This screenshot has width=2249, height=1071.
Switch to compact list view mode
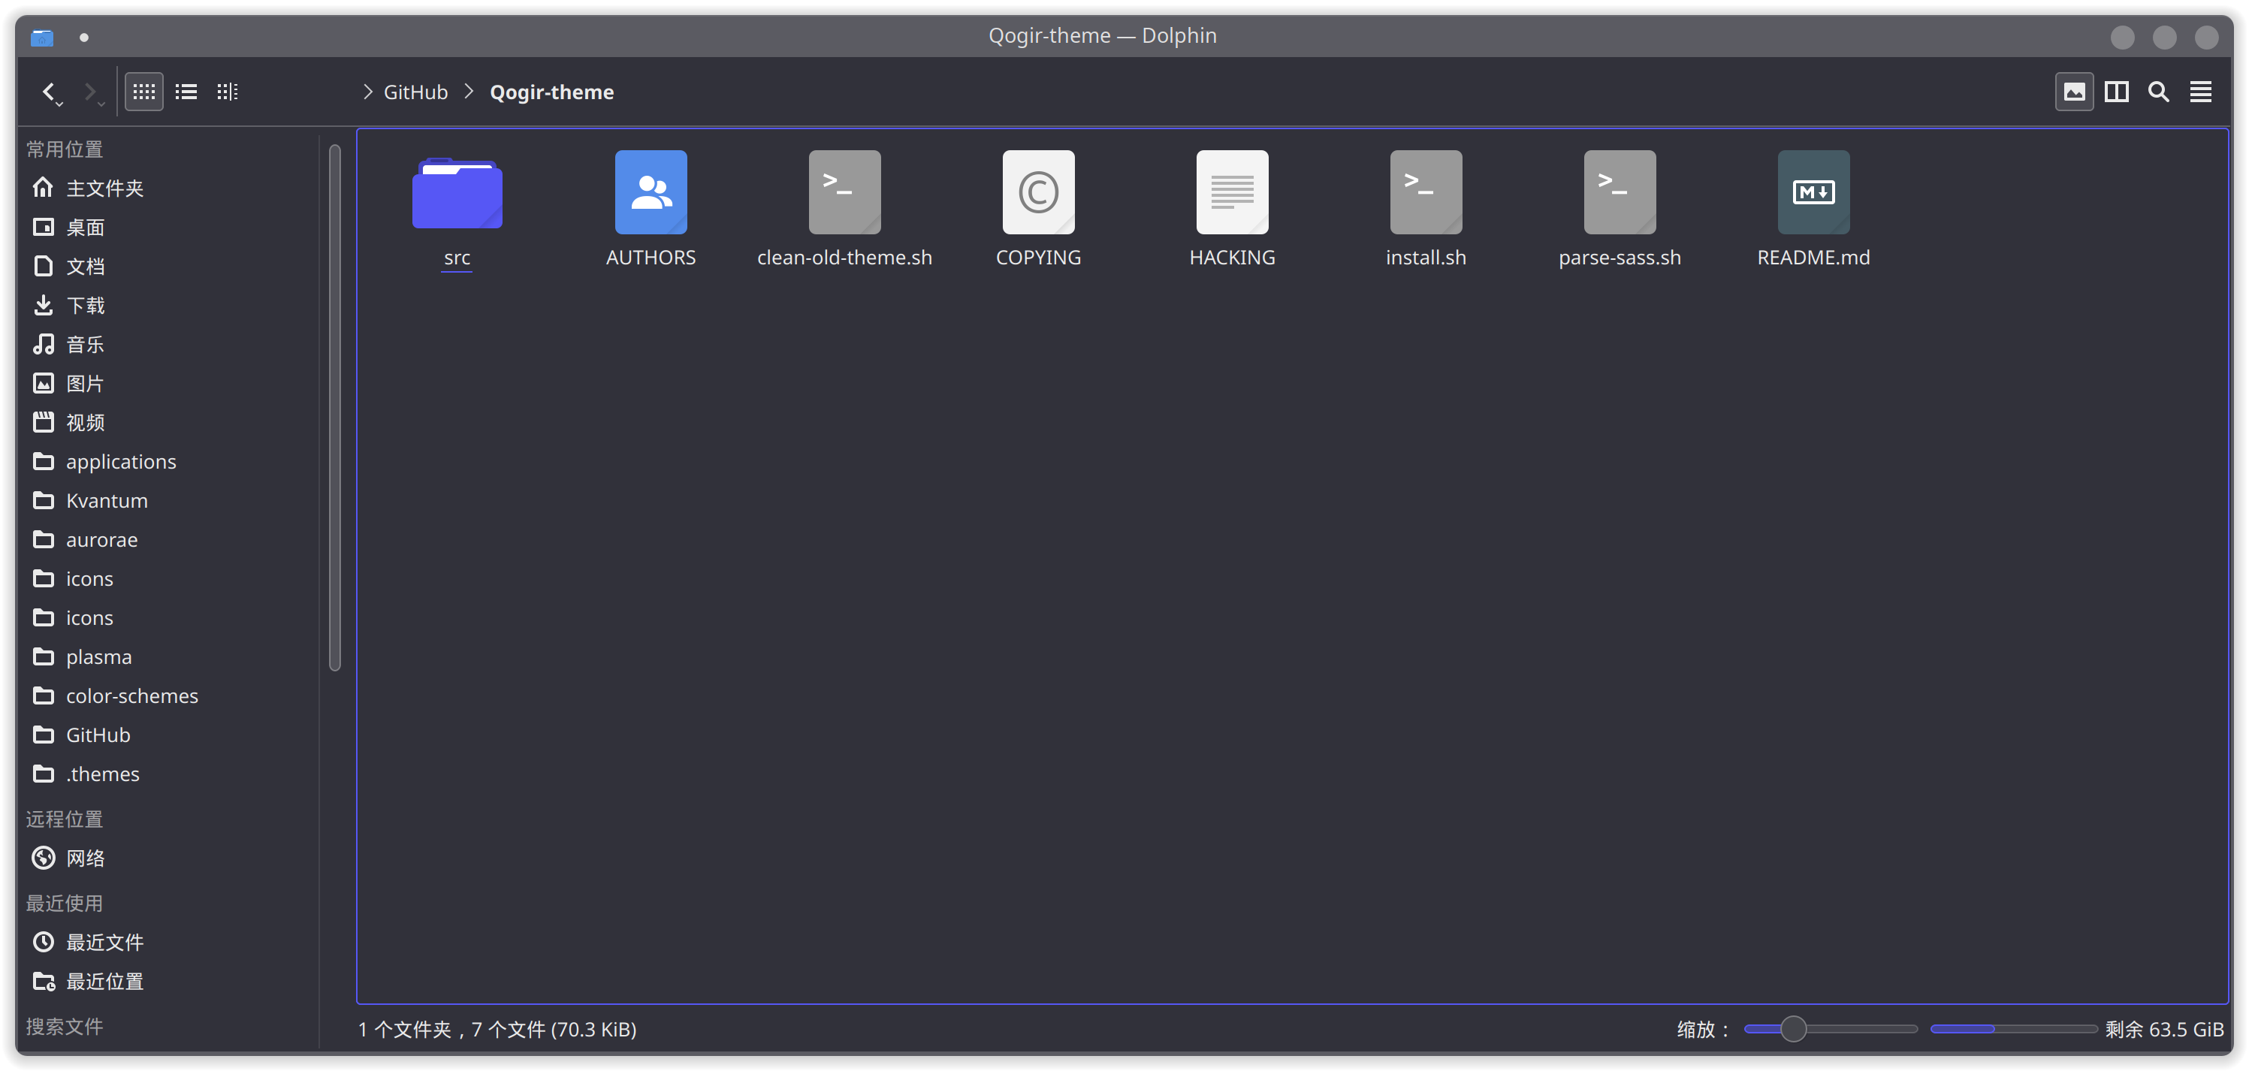(x=186, y=91)
